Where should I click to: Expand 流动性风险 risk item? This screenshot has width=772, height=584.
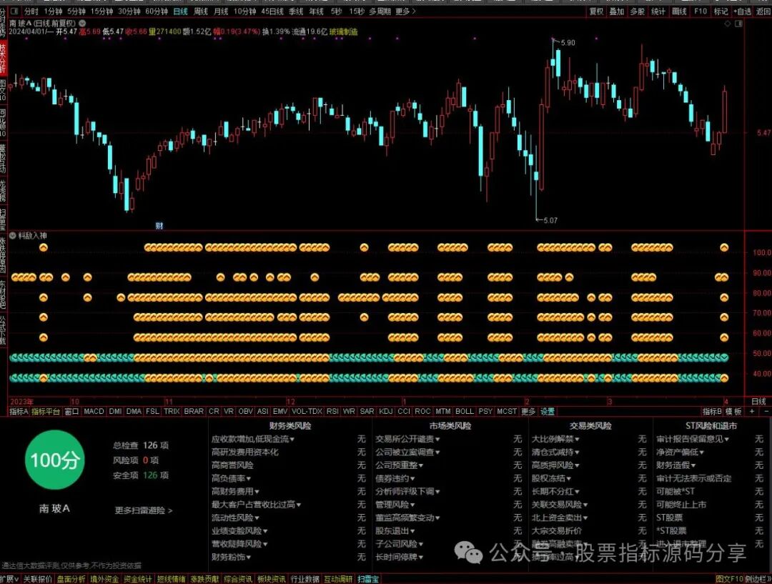point(235,518)
